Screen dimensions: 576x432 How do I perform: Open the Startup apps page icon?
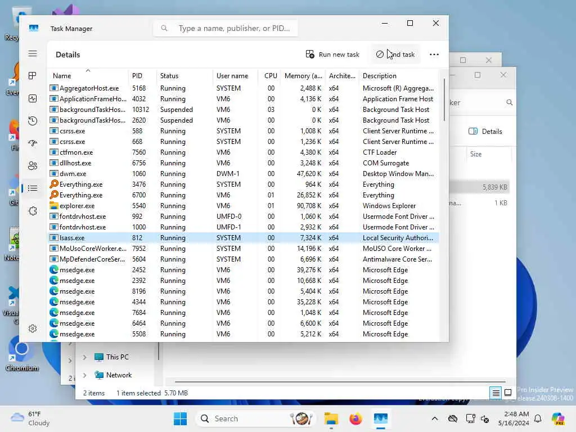[33, 143]
